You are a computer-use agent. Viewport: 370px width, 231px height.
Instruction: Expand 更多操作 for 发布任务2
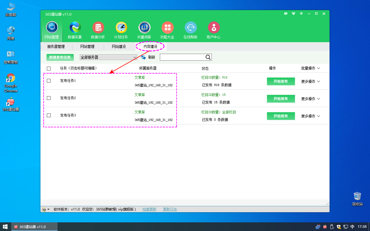pyautogui.click(x=311, y=99)
